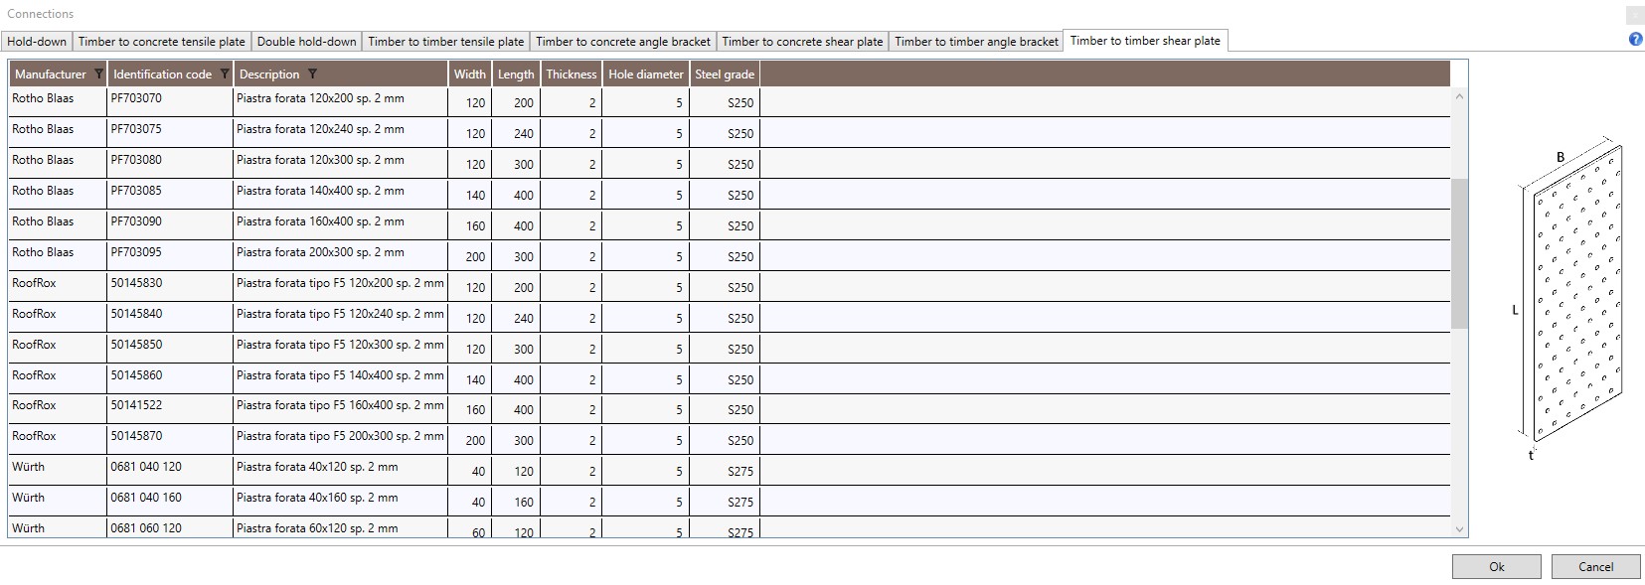The width and height of the screenshot is (1645, 585).
Task: Select the row with code PF703085
Action: tap(729, 195)
